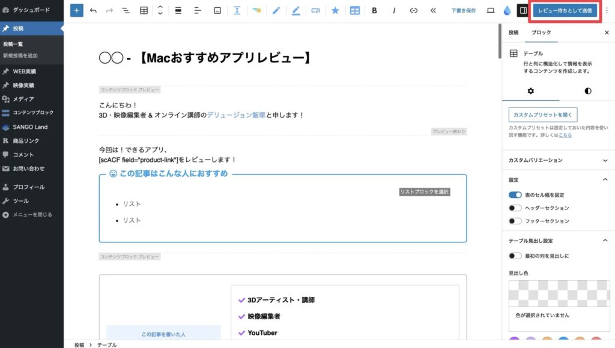Enable the フッターセクション toggle
This screenshot has height=348, width=615.
click(515, 221)
